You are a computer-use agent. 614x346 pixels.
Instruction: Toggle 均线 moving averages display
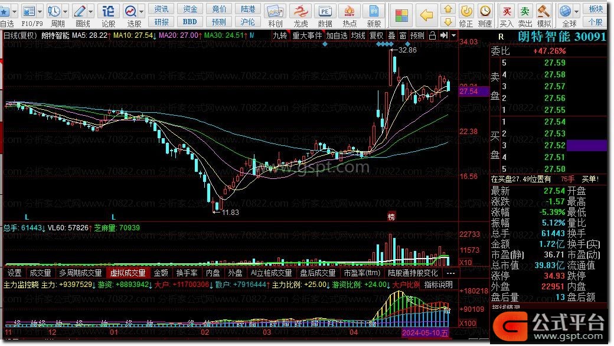click(358, 35)
